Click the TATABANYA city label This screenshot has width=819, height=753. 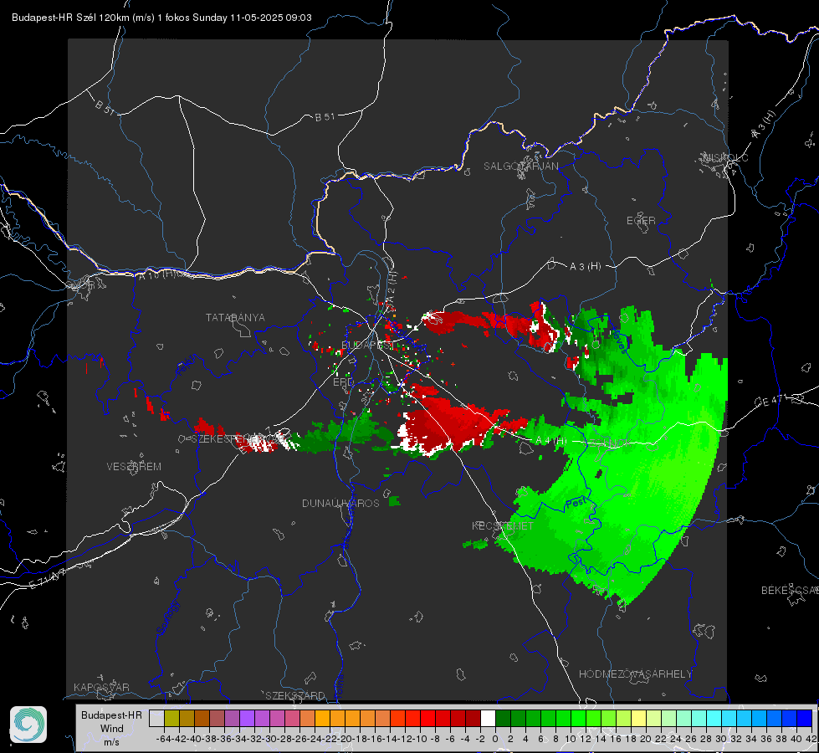(235, 318)
